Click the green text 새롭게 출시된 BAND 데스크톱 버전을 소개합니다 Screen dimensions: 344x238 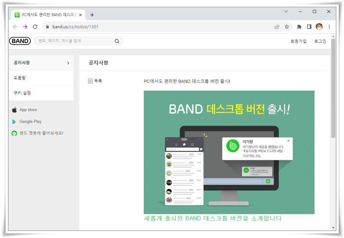coord(213,218)
